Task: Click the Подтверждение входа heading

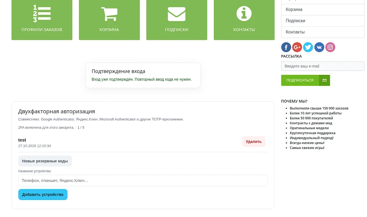Action: 118,71
